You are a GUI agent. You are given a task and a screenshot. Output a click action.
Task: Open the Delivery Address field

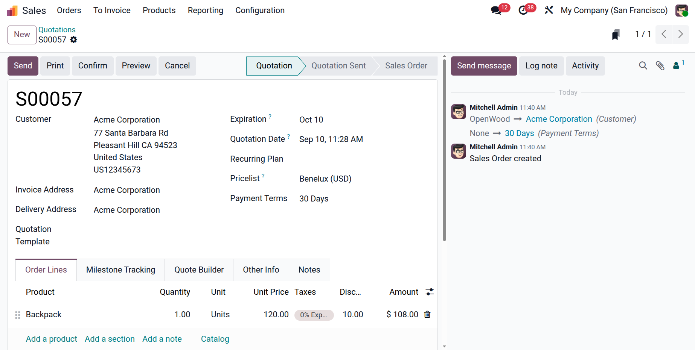pos(127,210)
